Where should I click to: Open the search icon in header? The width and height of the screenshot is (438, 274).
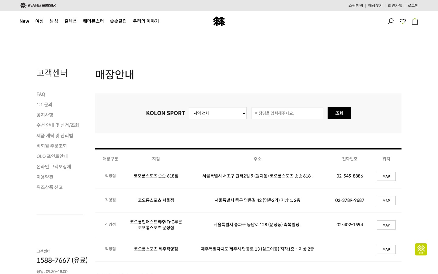point(391,21)
